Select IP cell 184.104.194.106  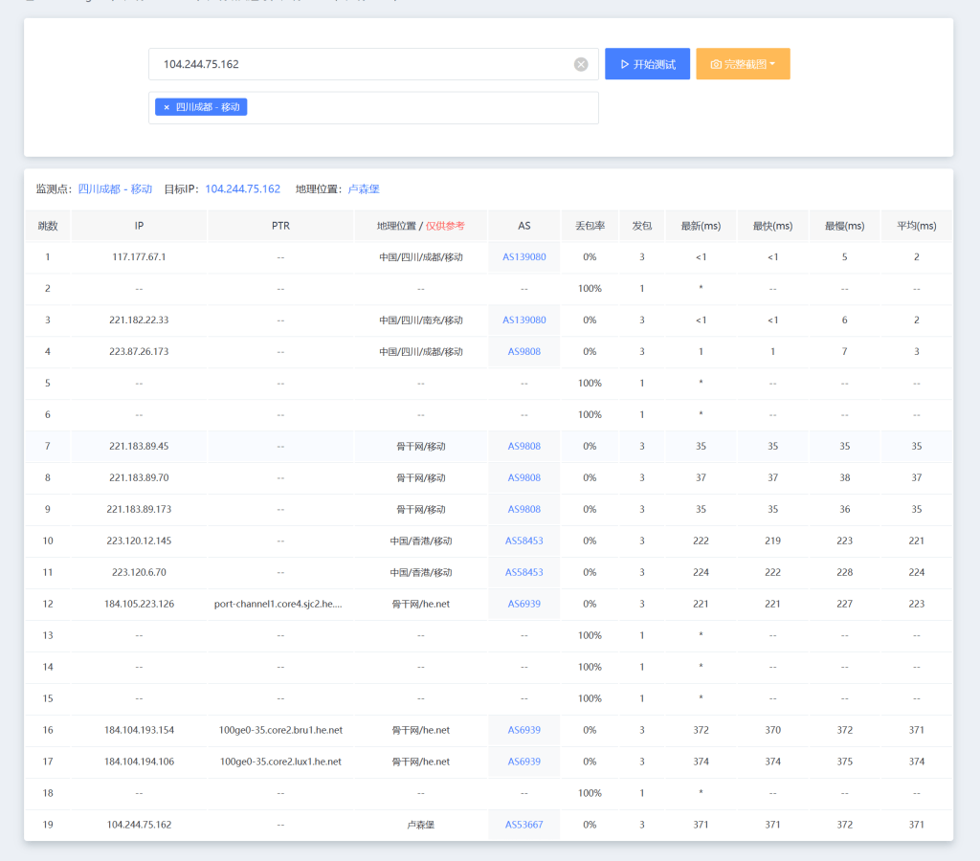point(139,762)
